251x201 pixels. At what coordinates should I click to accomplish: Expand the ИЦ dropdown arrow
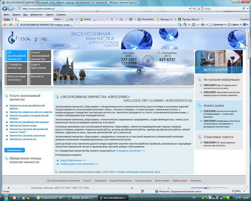(76, 20)
